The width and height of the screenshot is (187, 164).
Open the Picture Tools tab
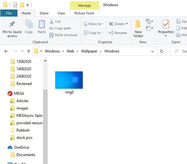point(84,13)
